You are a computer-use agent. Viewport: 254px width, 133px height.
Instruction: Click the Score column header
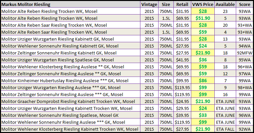click(245, 4)
